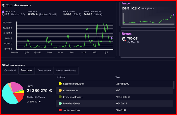Viewport: 177px width, 115px height.
Task: Switch to the Mois dern. tab
Action: pyautogui.click(x=27, y=71)
